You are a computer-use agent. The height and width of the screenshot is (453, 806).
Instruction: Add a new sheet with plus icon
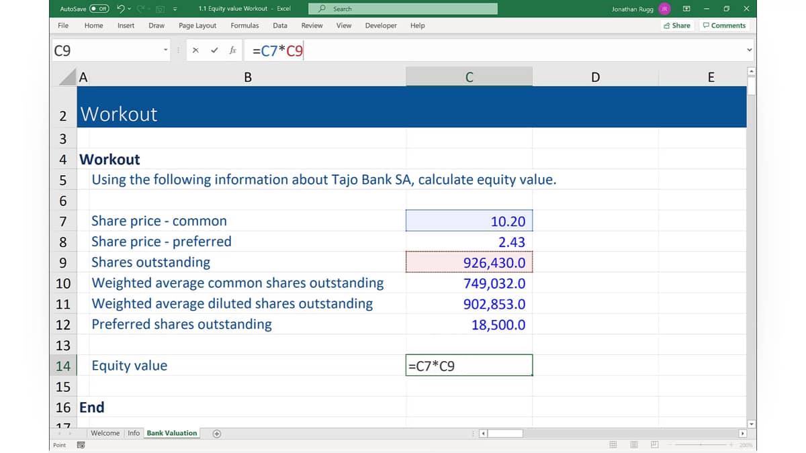(217, 434)
